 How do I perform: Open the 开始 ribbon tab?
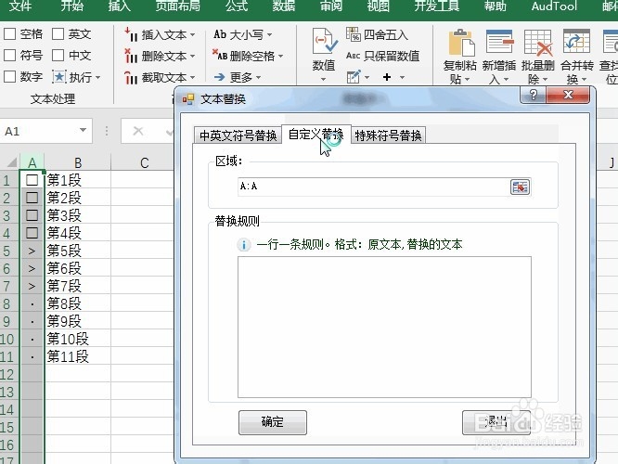(71, 6)
